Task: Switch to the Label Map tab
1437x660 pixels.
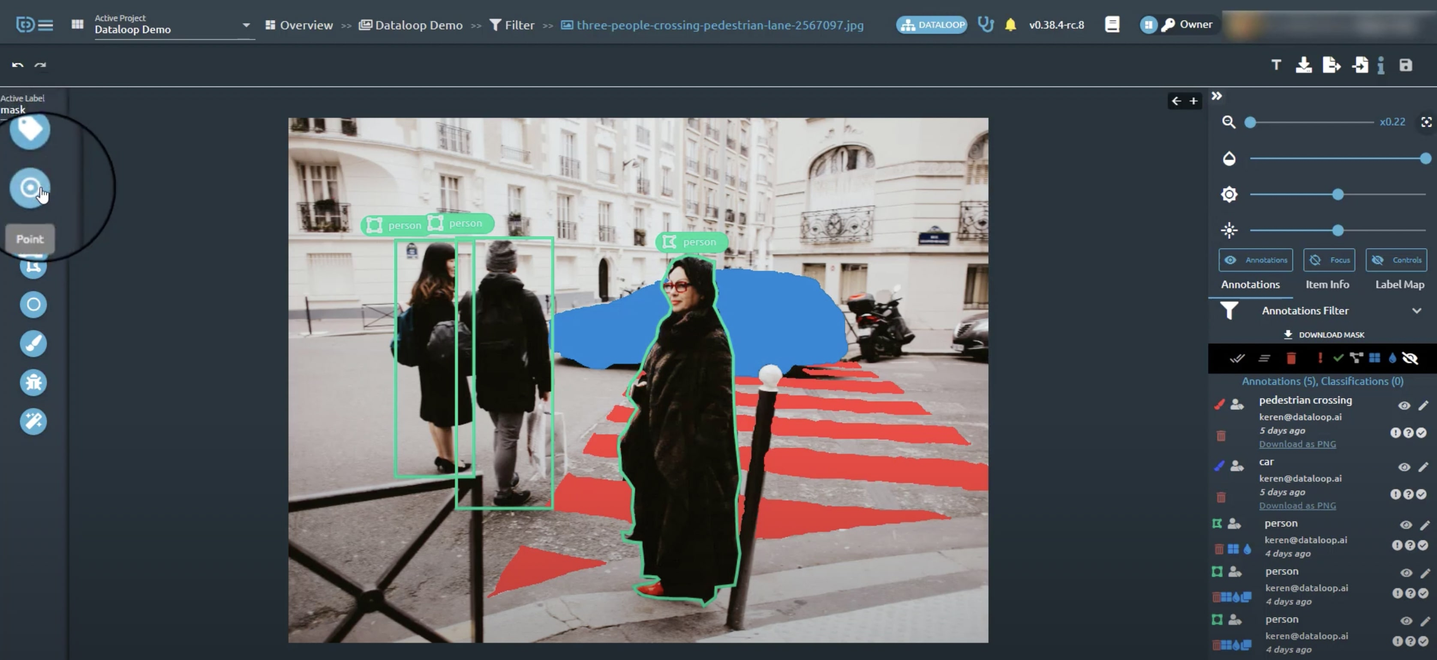Action: (1399, 285)
